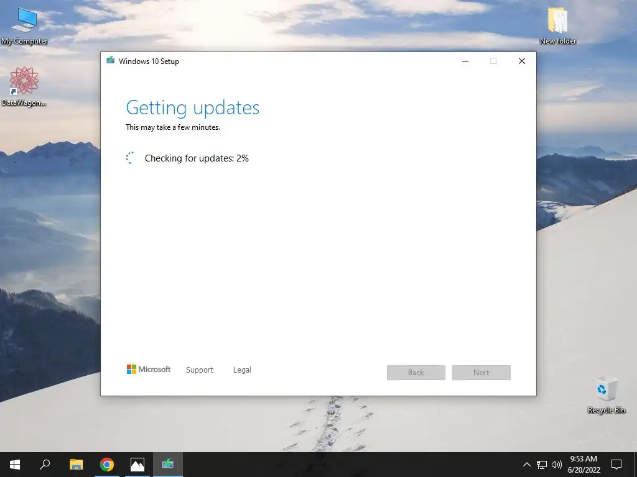Select the New folder desktop icon
The width and height of the screenshot is (637, 477).
[558, 25]
